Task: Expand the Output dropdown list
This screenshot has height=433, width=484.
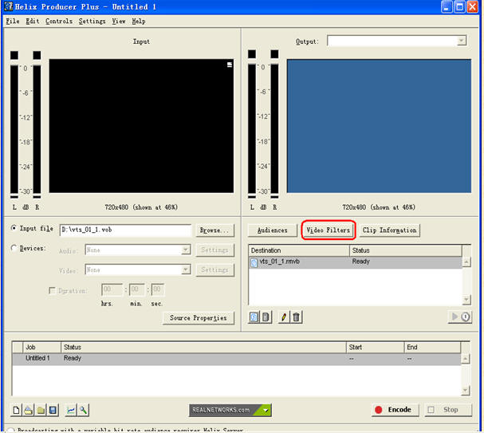Action: coord(461,41)
